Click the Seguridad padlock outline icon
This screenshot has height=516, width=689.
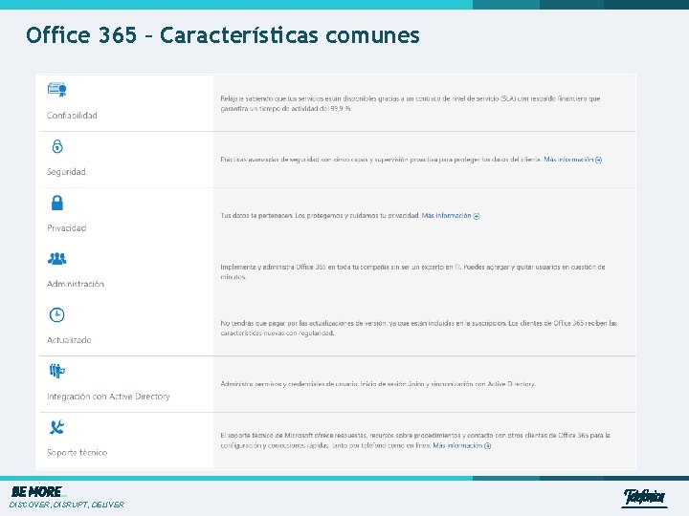click(x=57, y=146)
